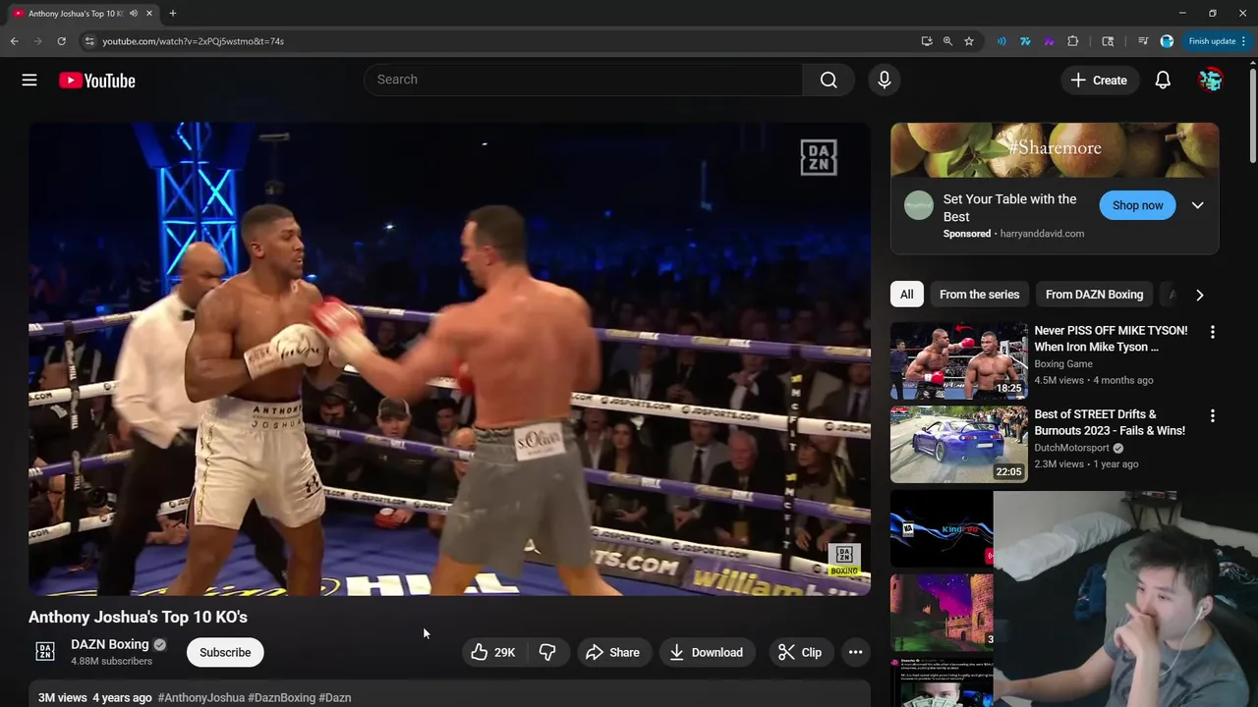
Task: Open the Extensions puzzle icon
Action: click(x=1073, y=41)
